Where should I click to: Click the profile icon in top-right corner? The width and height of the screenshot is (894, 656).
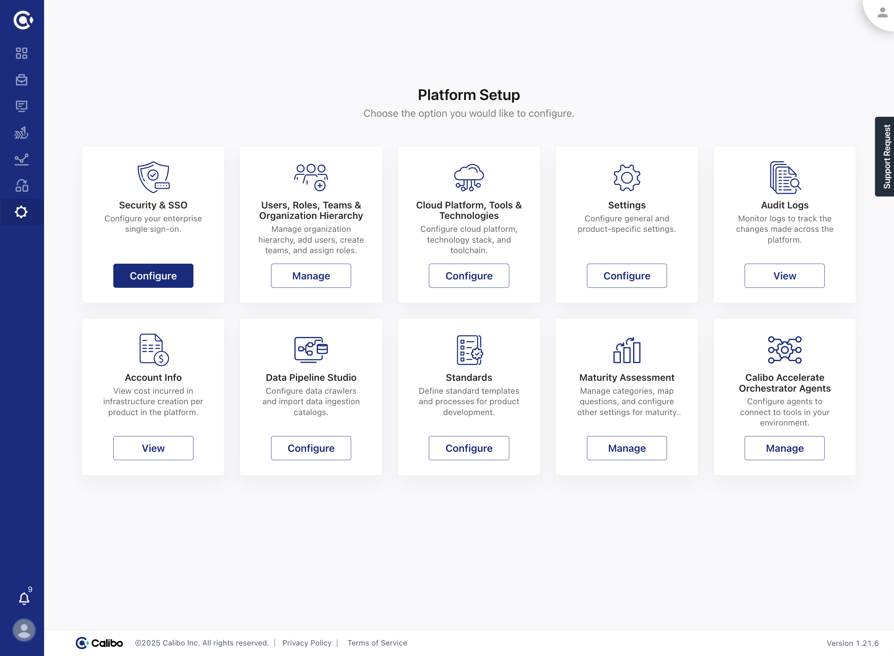(x=882, y=13)
